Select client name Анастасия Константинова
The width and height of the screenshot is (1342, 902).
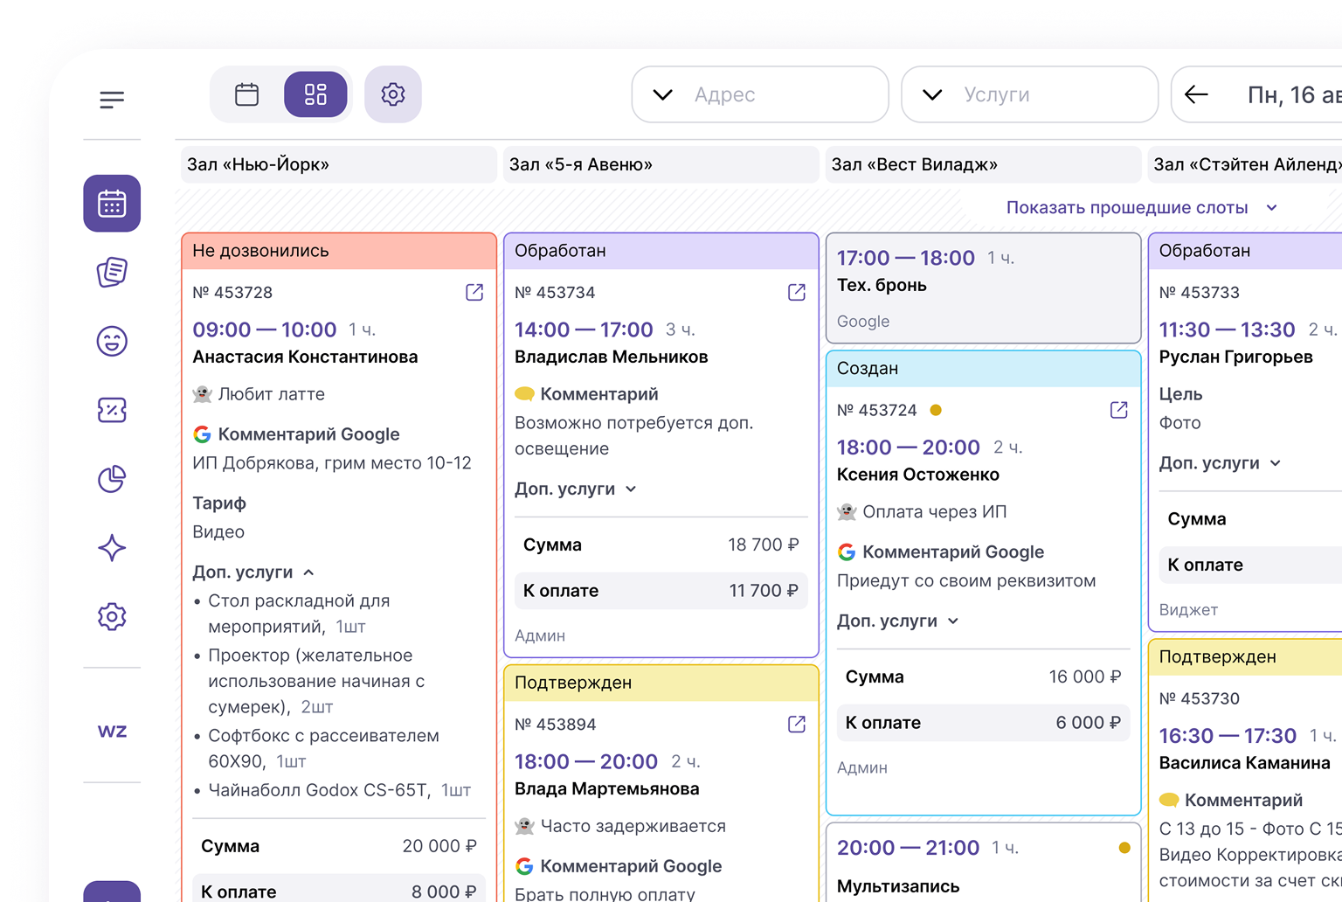[x=305, y=357]
